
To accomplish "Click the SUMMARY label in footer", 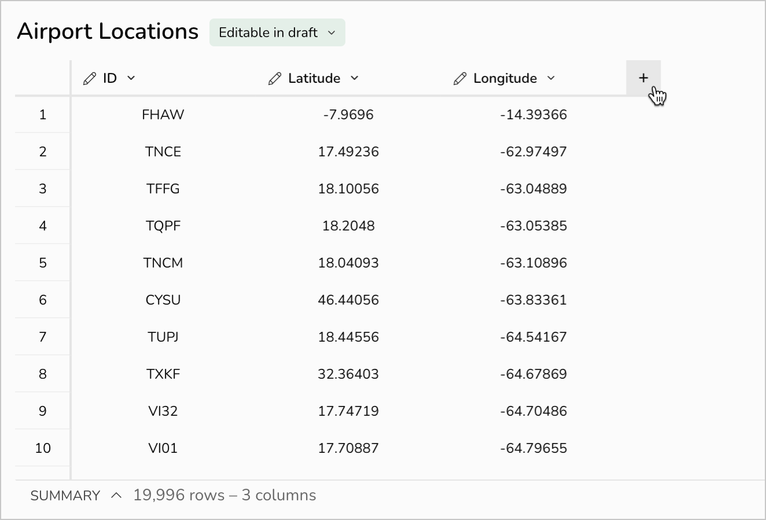I will (x=65, y=496).
